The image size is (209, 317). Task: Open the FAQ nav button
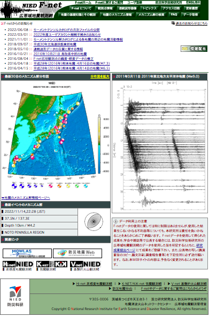click(x=174, y=14)
